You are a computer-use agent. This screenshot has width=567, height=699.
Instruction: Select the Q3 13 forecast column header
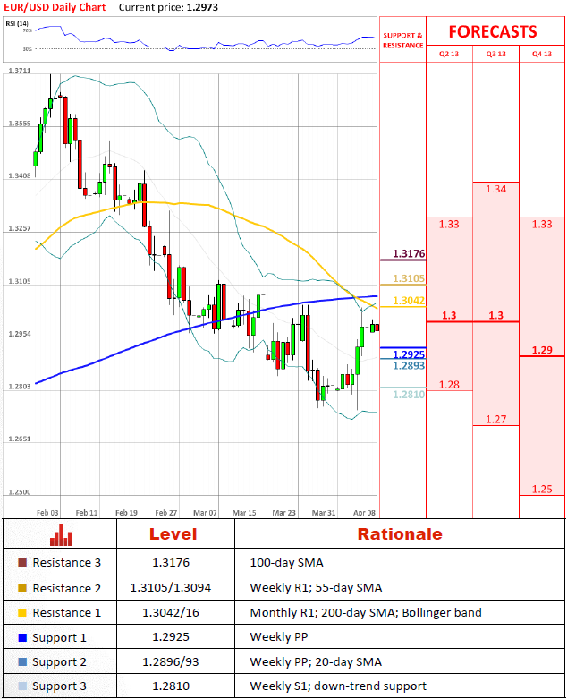(x=495, y=54)
